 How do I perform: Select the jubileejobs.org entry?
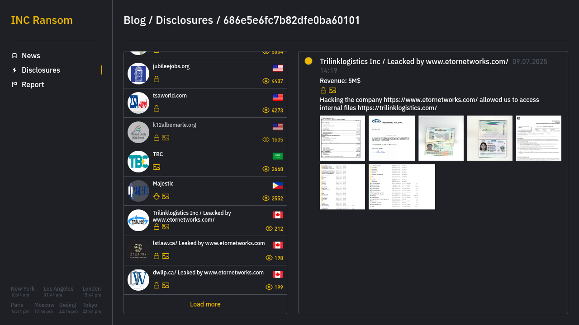click(205, 74)
